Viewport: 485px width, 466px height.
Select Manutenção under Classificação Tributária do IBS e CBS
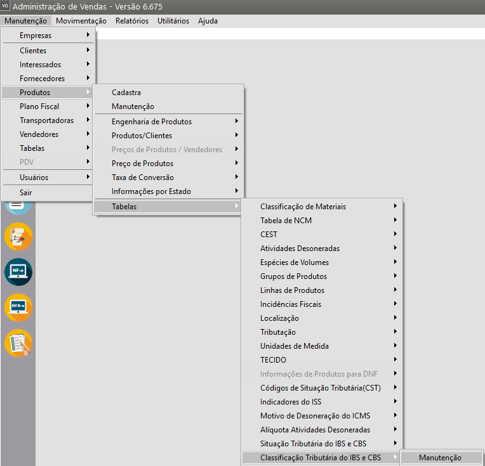click(x=441, y=458)
